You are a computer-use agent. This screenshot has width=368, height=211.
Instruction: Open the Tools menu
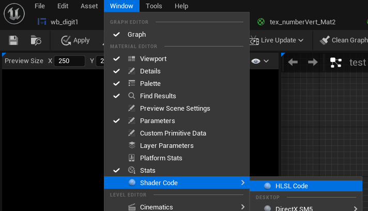pyautogui.click(x=154, y=6)
